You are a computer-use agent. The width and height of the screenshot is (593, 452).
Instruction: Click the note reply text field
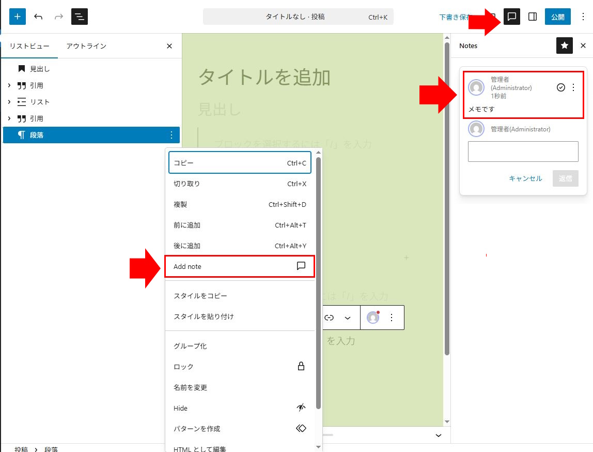pyautogui.click(x=523, y=152)
